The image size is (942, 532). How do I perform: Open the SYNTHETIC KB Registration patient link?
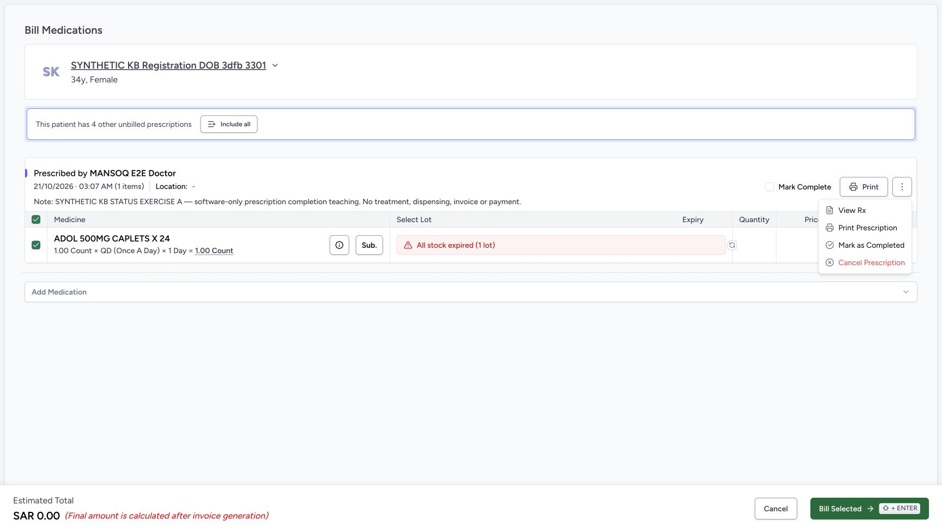tap(168, 65)
